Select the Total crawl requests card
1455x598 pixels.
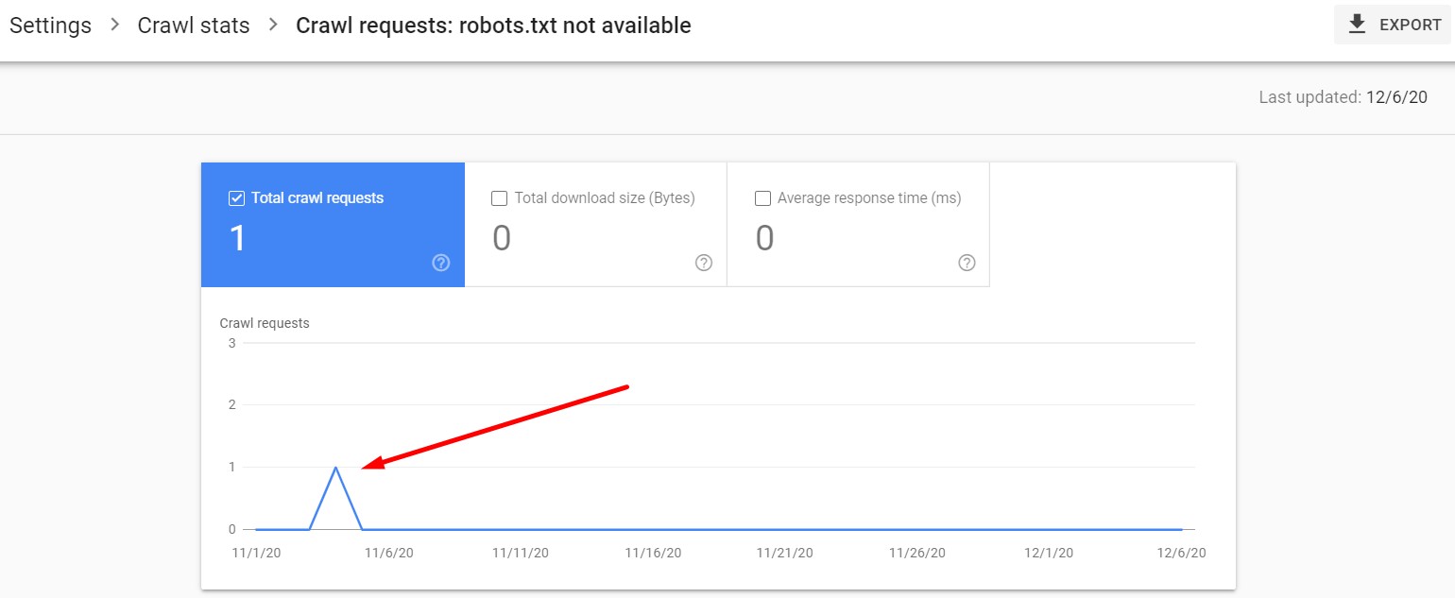(x=333, y=224)
